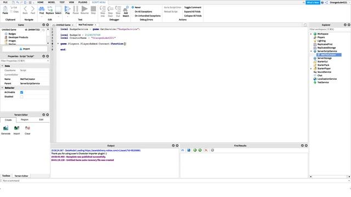The height and width of the screenshot is (197, 351).
Task: Click the Paste icon in Clipboard
Action: (x=5, y=9)
